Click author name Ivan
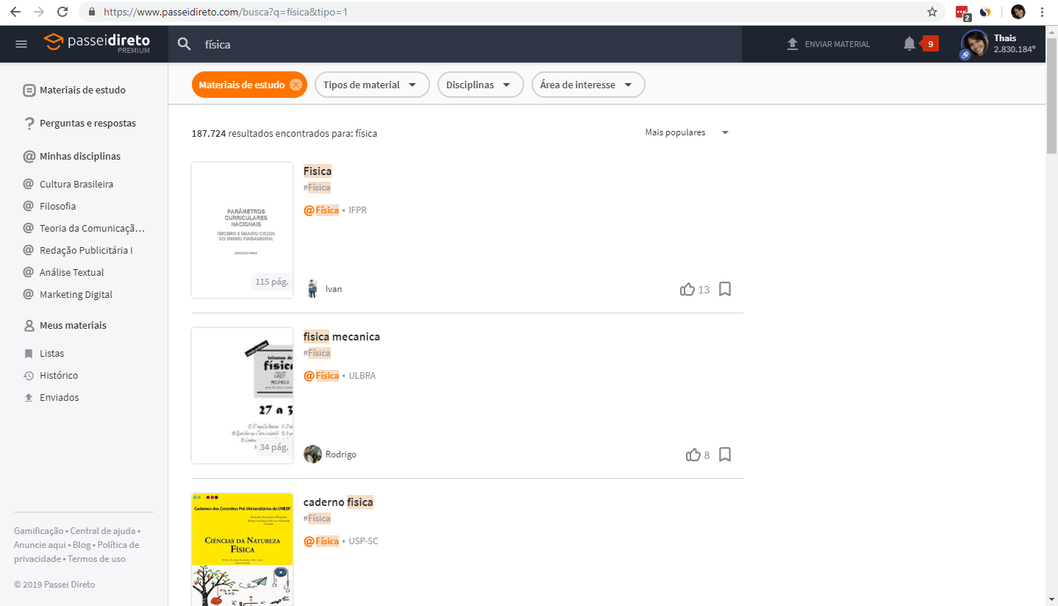This screenshot has height=606, width=1058. (x=334, y=289)
